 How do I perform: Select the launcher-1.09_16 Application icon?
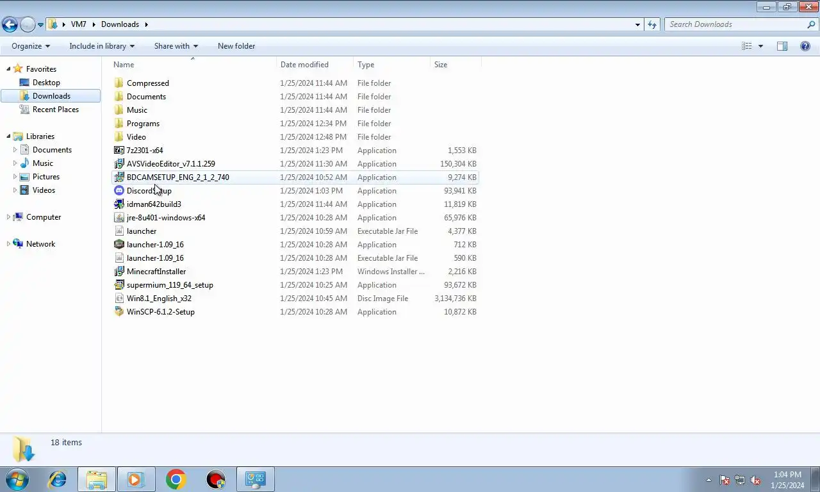(x=119, y=245)
